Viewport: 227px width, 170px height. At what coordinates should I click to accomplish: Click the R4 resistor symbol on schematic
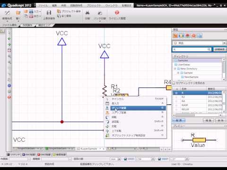click(169, 88)
